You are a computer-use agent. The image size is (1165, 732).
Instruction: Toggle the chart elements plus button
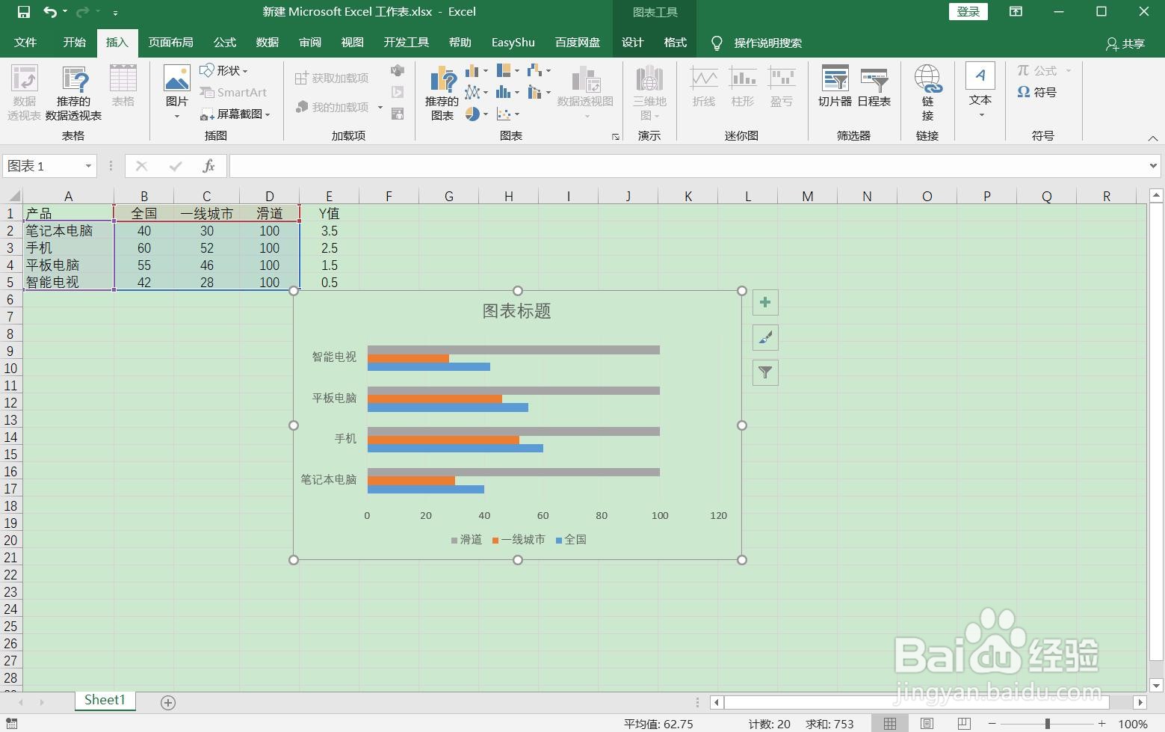(x=764, y=302)
